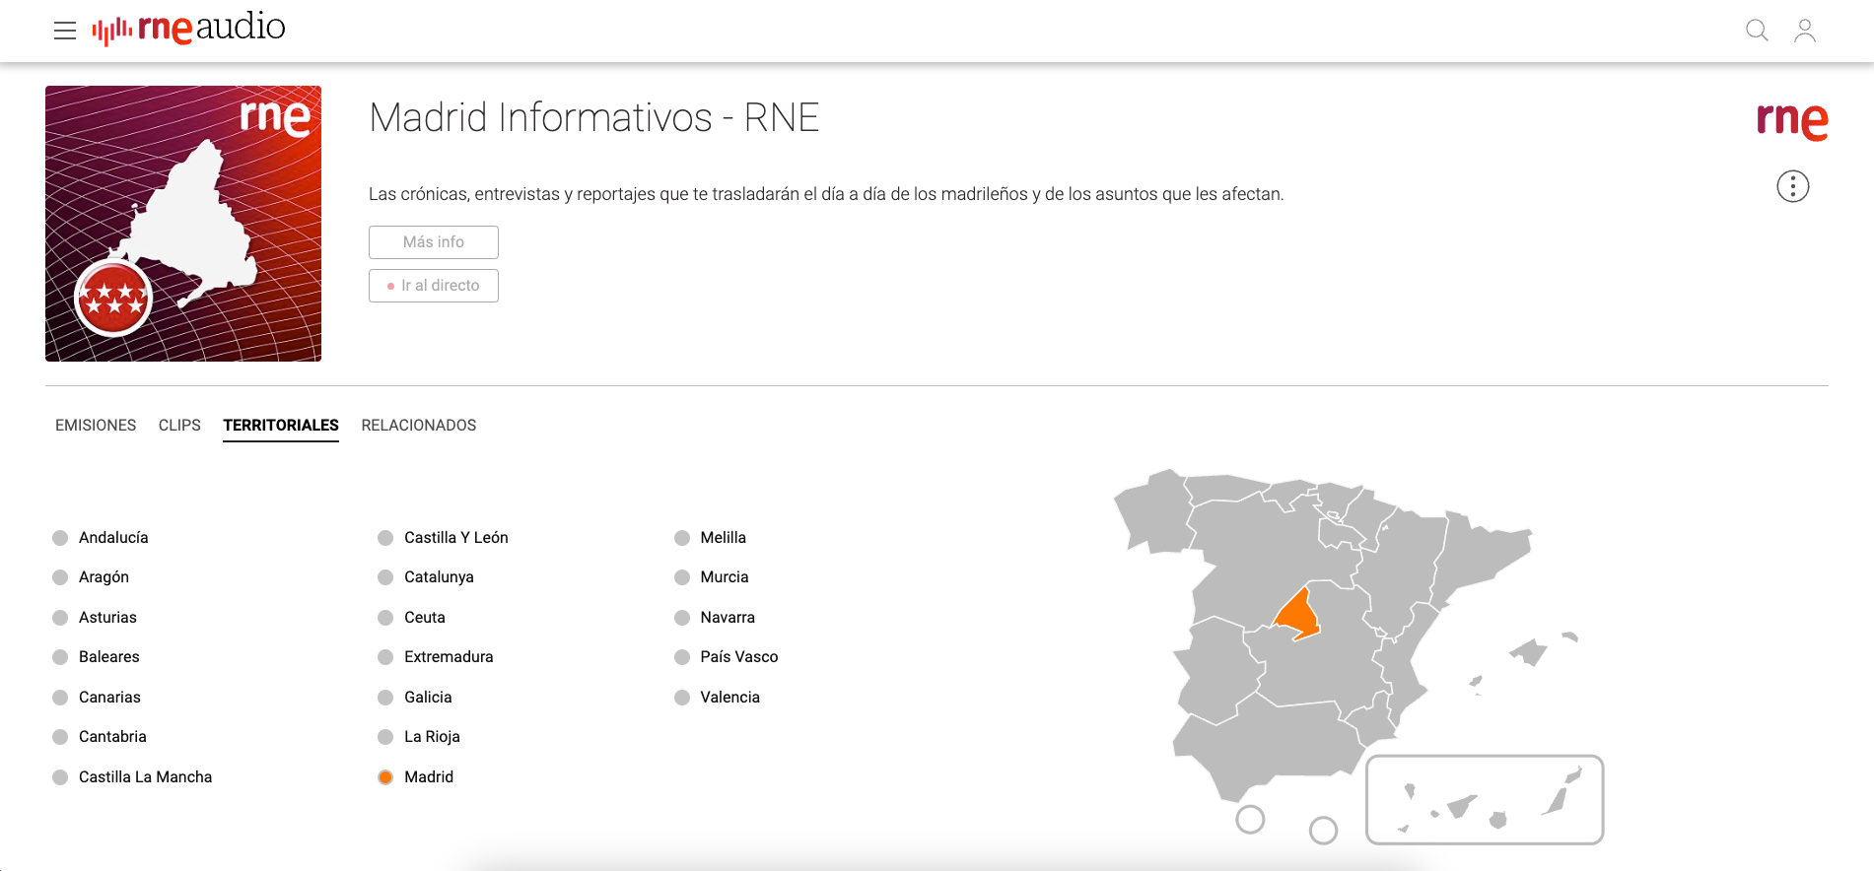Select the Catalunya radio dot
This screenshot has width=1874, height=871.
click(385, 577)
